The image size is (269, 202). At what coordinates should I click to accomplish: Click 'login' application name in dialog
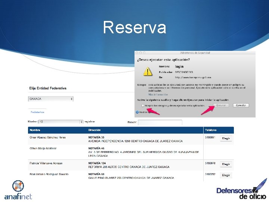coord(179,67)
